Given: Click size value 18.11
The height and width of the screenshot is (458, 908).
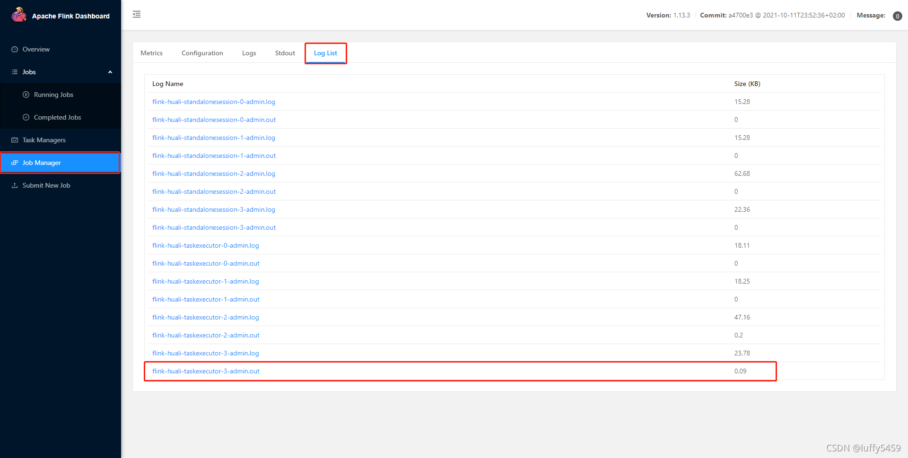Looking at the screenshot, I should (742, 245).
